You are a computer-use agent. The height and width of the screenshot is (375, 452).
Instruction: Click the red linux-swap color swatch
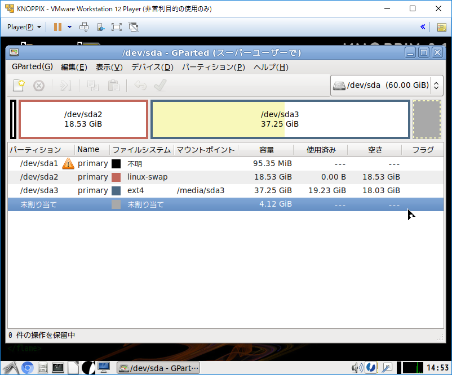(116, 177)
